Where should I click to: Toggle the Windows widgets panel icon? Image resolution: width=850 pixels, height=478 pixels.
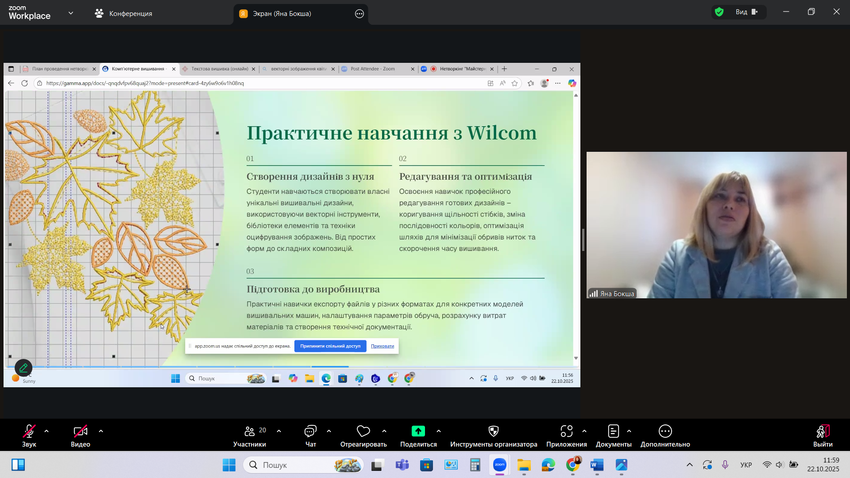[18, 465]
